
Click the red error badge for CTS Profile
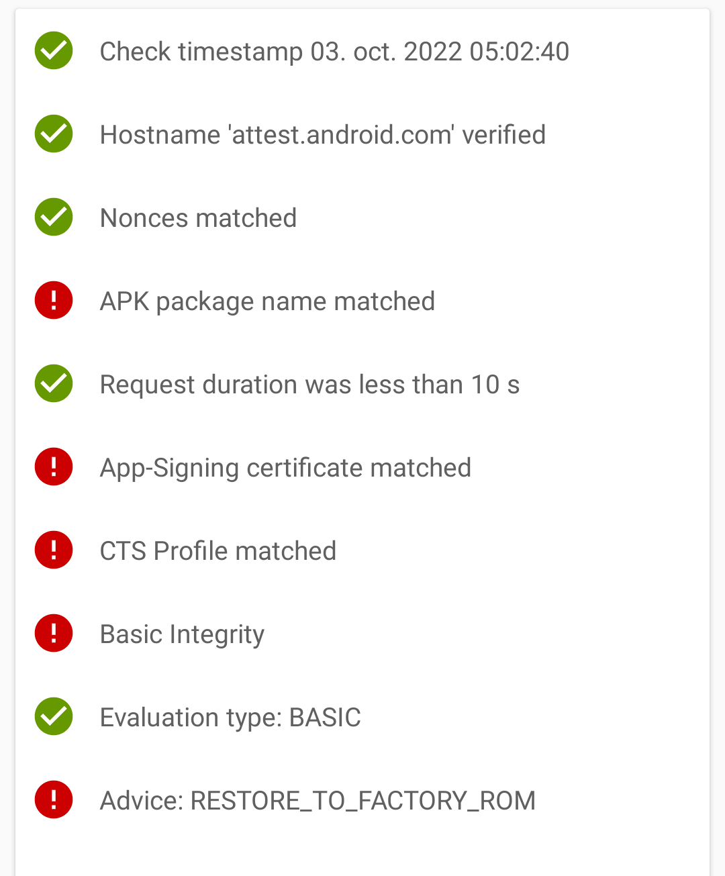53,550
